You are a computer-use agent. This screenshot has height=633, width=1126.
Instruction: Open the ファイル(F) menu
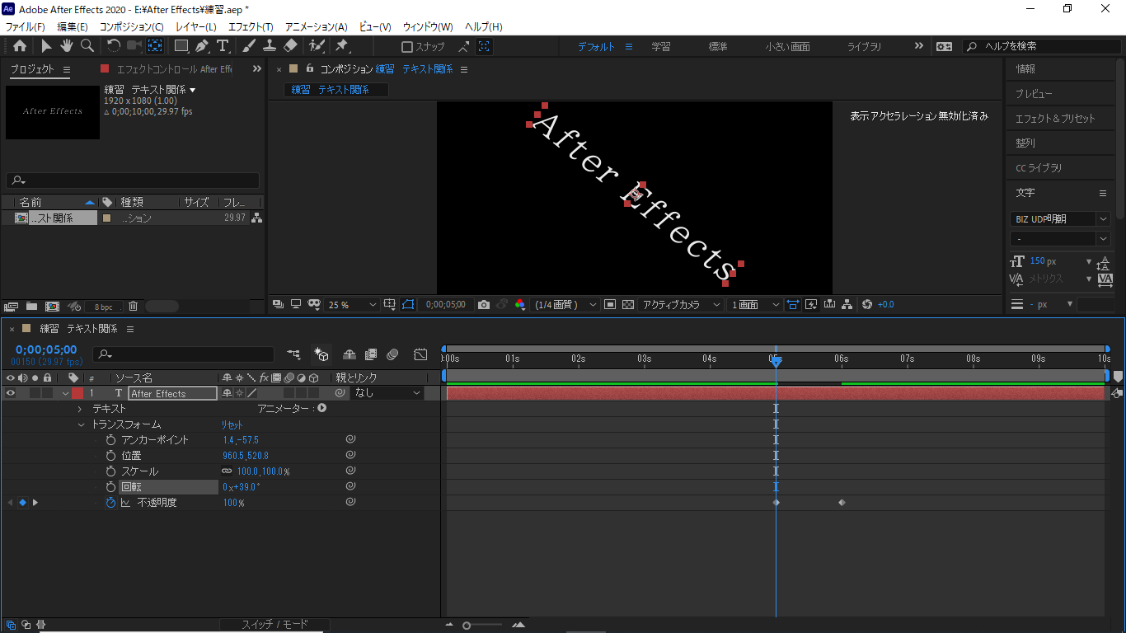(26, 27)
